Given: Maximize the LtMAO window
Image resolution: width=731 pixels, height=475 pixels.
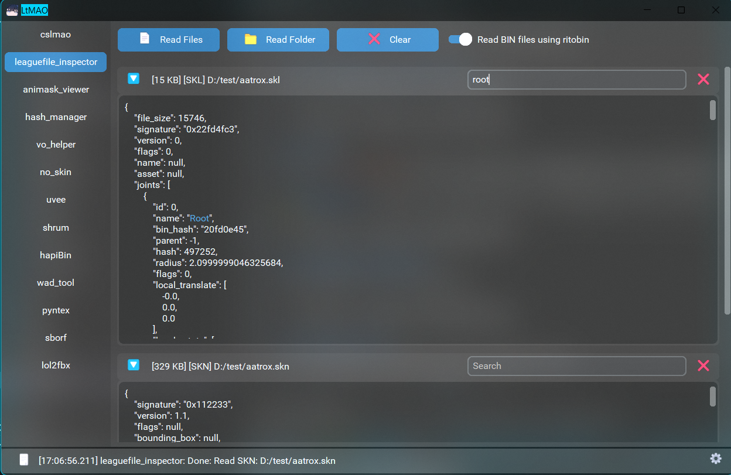Looking at the screenshot, I should 681,10.
